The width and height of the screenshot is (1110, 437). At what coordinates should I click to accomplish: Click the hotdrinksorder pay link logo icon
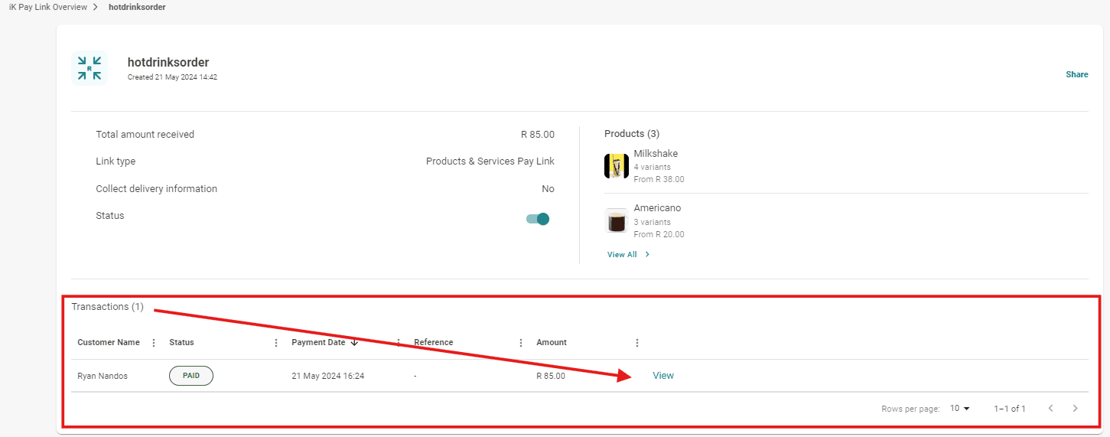tap(90, 68)
